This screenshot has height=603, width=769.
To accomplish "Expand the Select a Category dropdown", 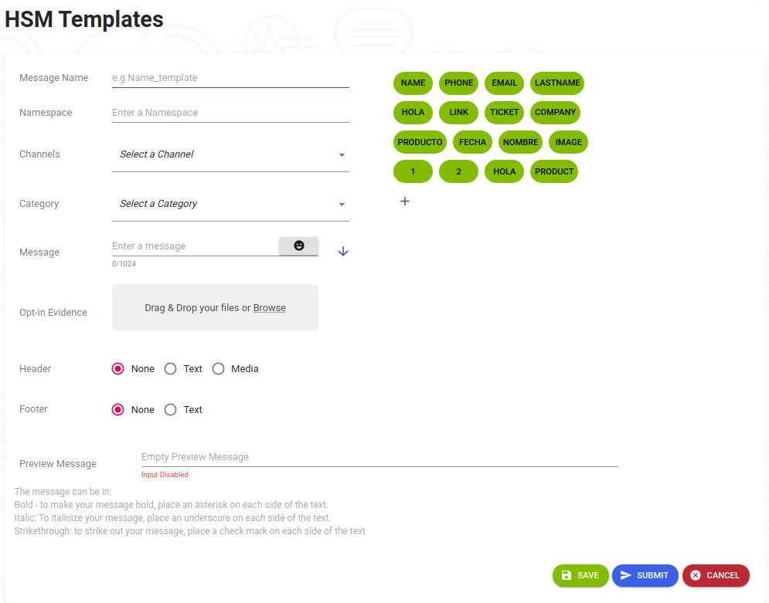I will [230, 204].
